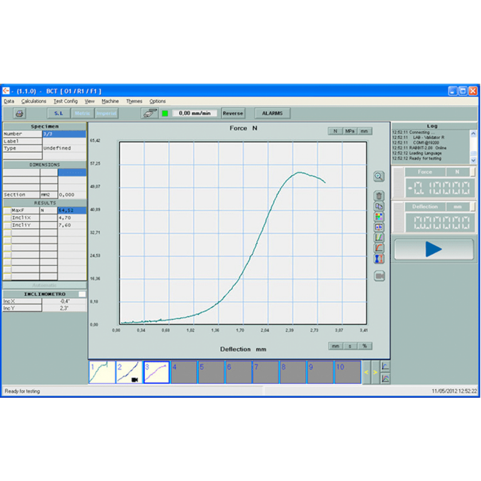Open the color palette grid icon
This screenshot has width=481, height=481.
[379, 217]
